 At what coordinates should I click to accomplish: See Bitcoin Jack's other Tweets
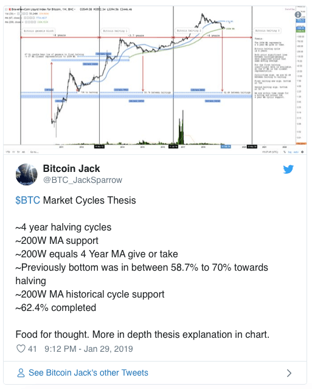pos(88,373)
